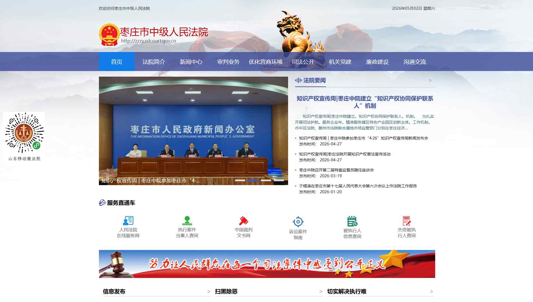Click the 切实解决执行难 section heading
The width and height of the screenshot is (533, 302).
tap(347, 291)
